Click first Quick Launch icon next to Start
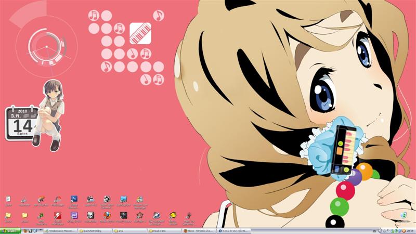Viewport: 416px width, 234px height. (25, 231)
